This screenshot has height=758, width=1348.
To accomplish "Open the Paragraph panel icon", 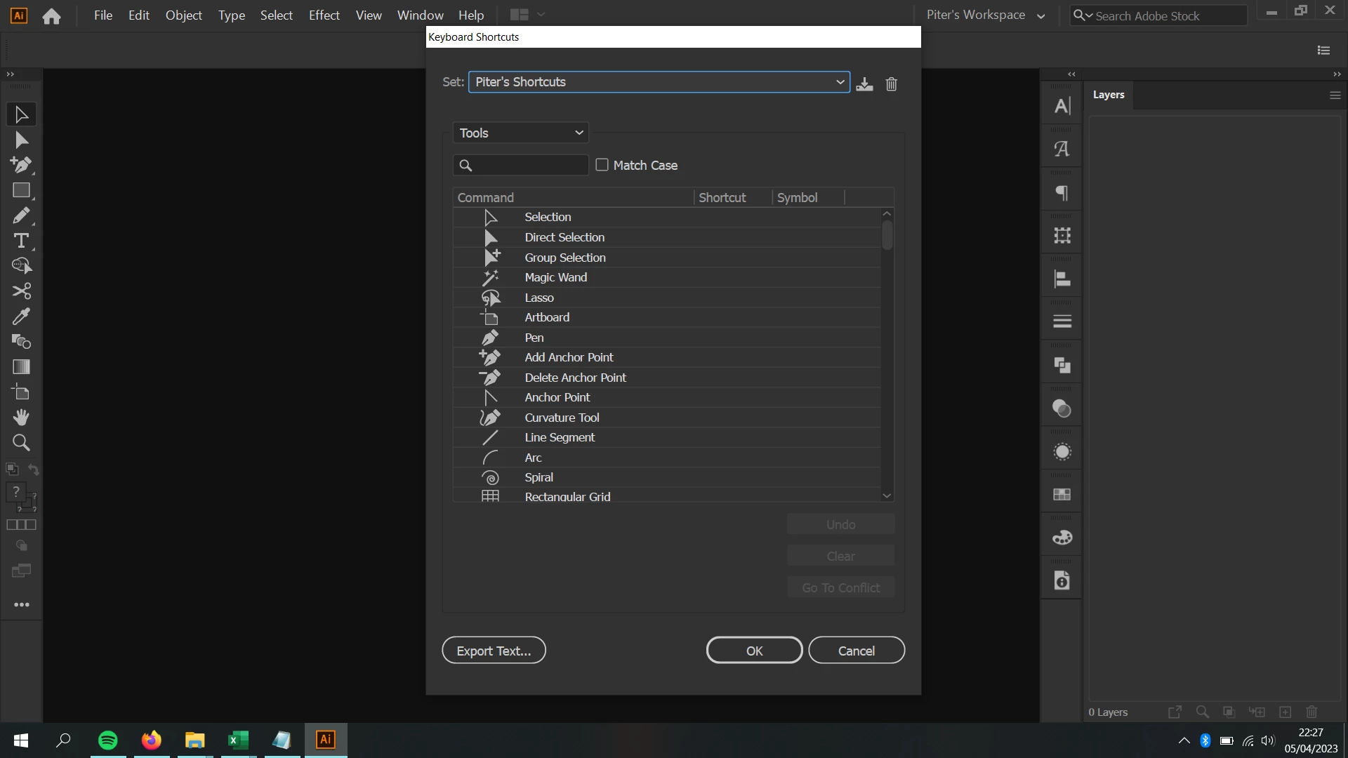I will tap(1062, 193).
